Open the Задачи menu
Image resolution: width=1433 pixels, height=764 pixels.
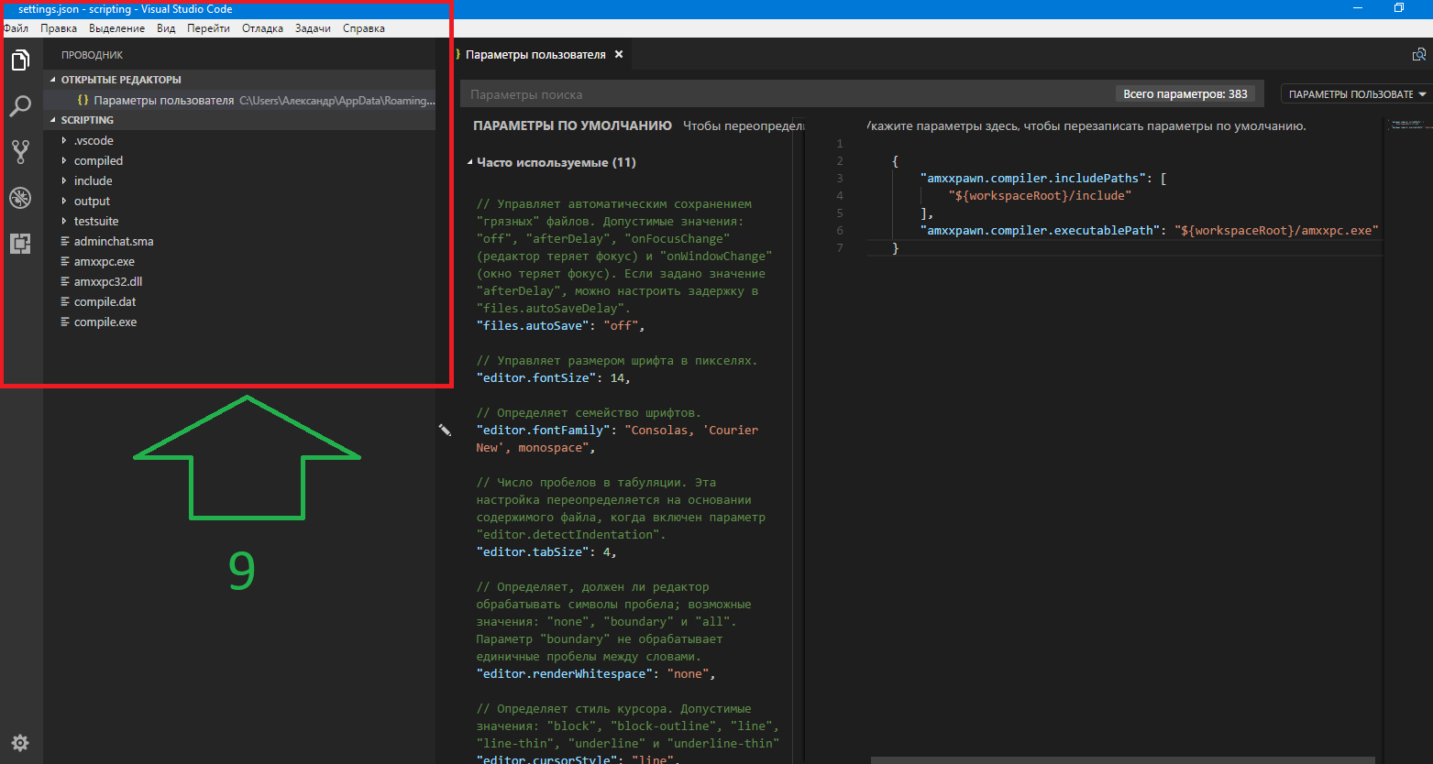click(313, 28)
